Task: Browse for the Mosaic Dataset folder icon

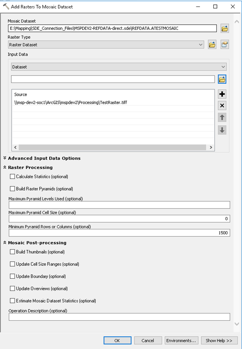Action: (224, 29)
